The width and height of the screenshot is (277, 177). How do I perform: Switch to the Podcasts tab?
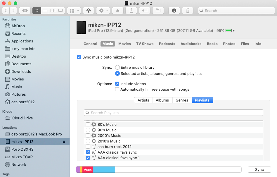click(x=167, y=44)
